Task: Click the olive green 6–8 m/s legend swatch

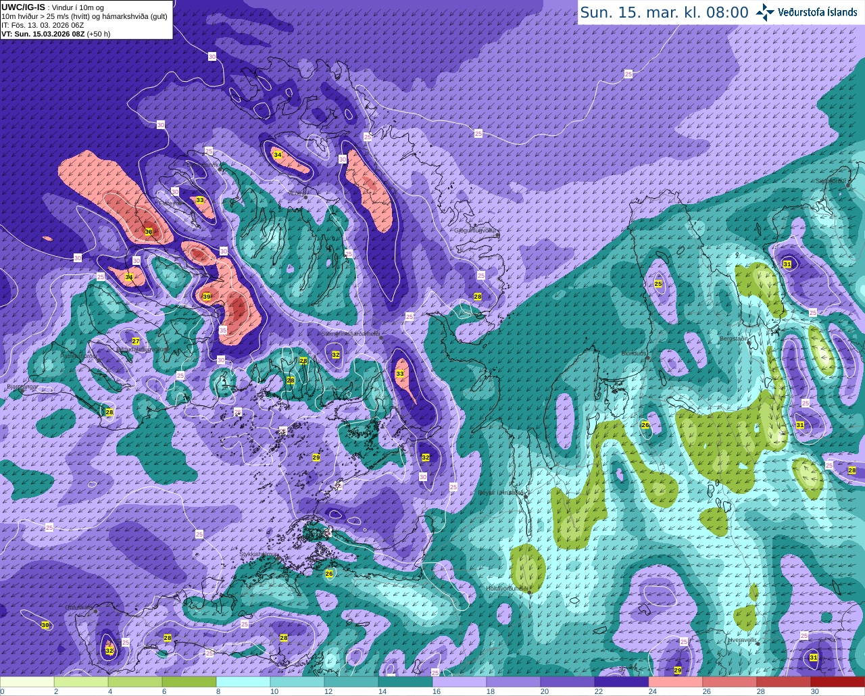Action: (x=189, y=682)
